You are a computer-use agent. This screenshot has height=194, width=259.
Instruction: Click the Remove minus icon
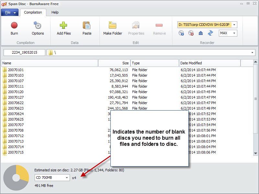point(159,25)
